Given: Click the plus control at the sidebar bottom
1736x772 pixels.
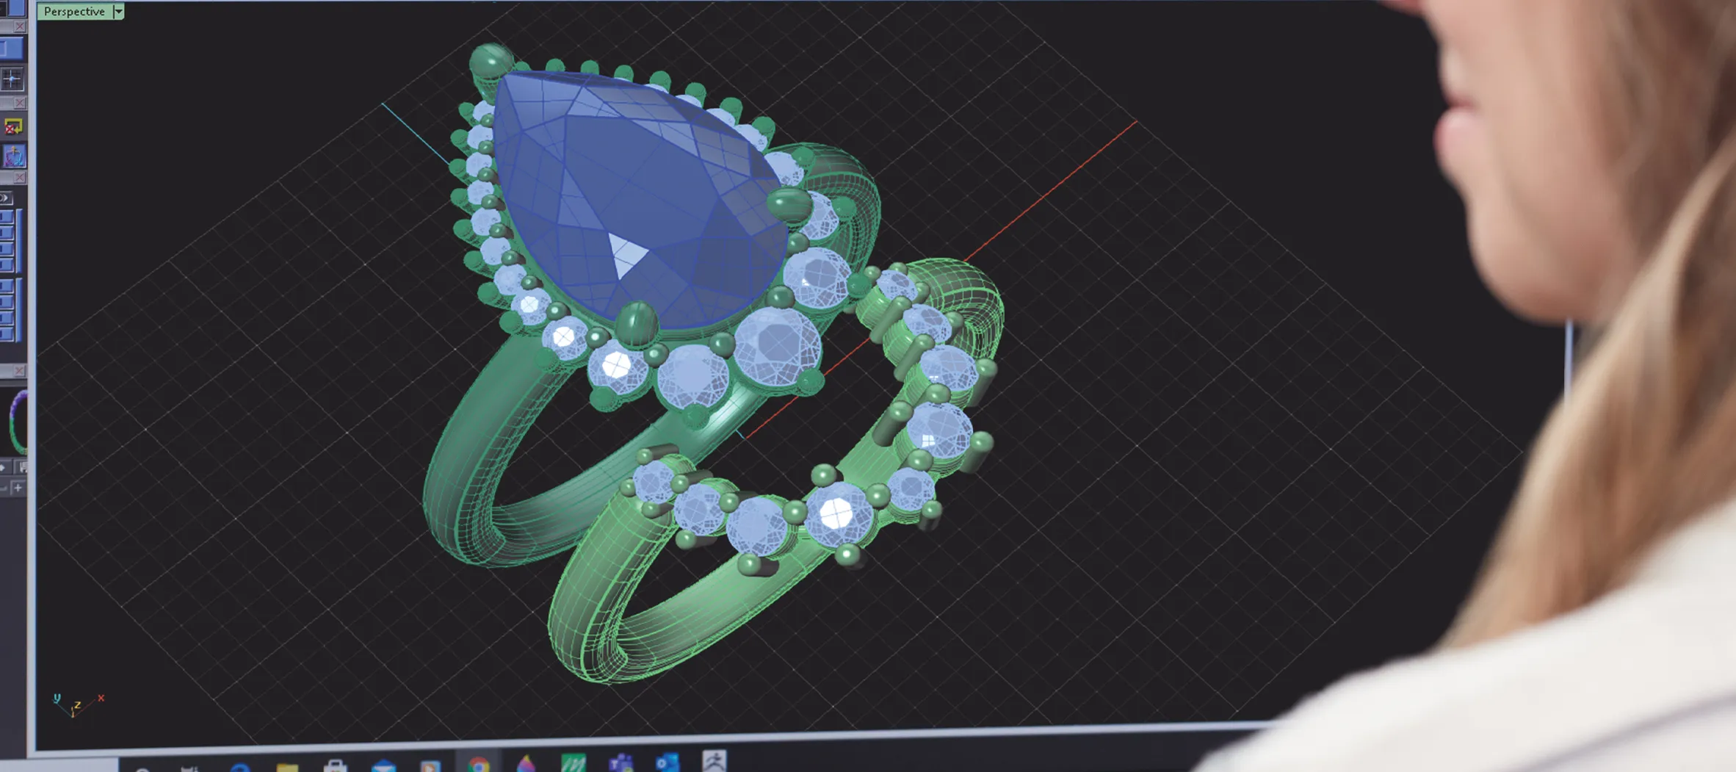Looking at the screenshot, I should pyautogui.click(x=18, y=487).
